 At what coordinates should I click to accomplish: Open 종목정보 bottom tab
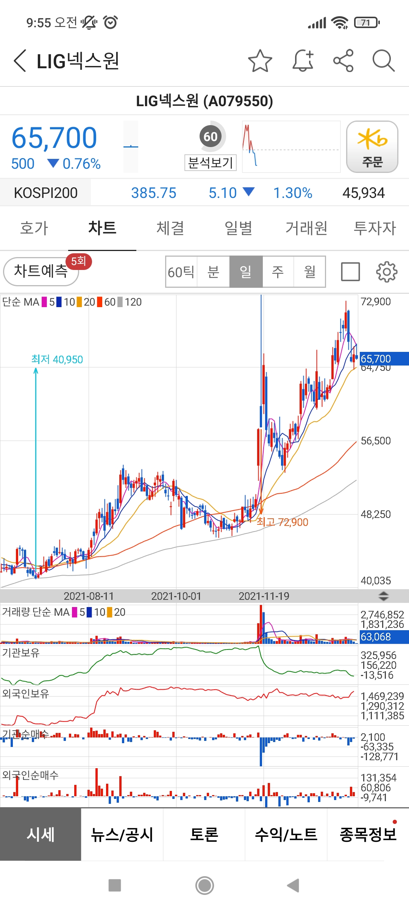pyautogui.click(x=368, y=834)
